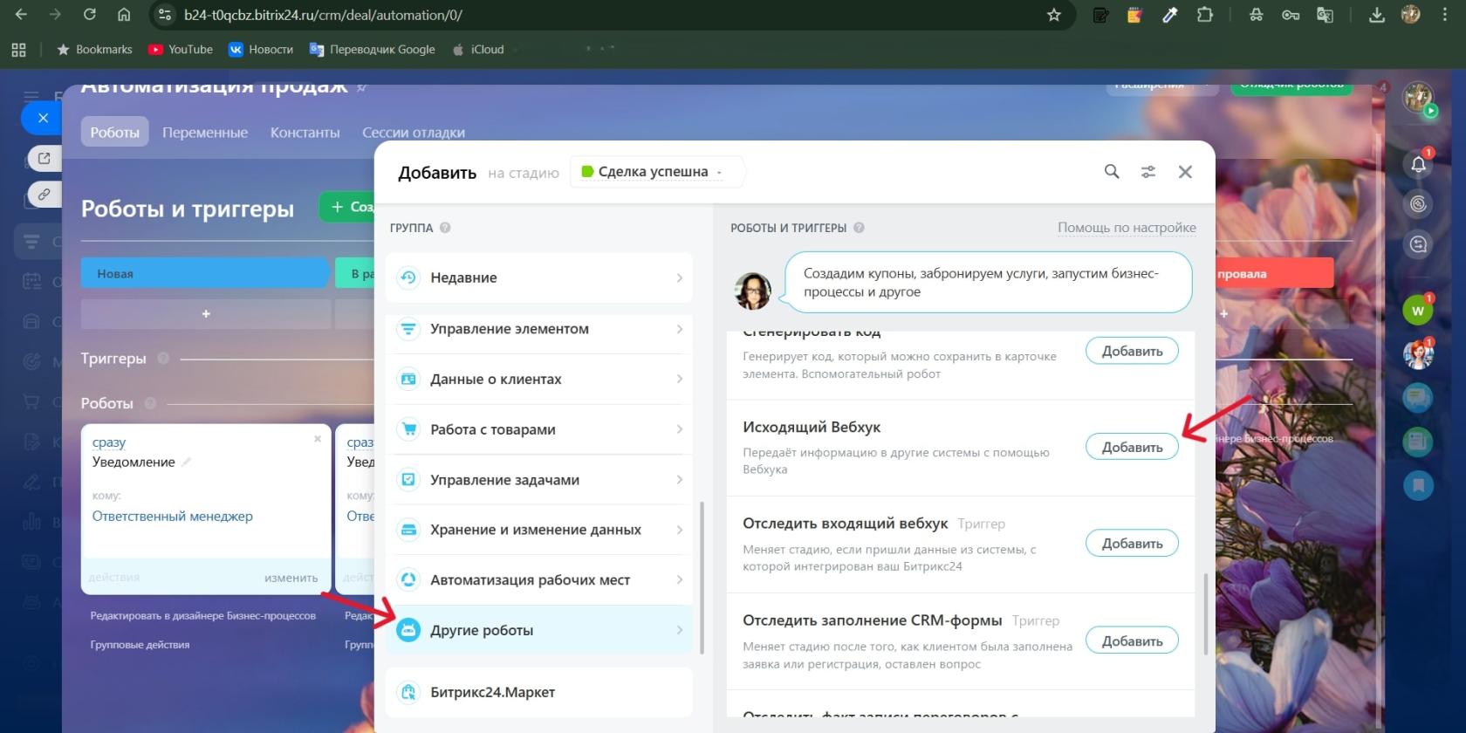Viewport: 1466px width, 733px height.
Task: Click the search magnifier in Add dialog
Action: [1111, 172]
